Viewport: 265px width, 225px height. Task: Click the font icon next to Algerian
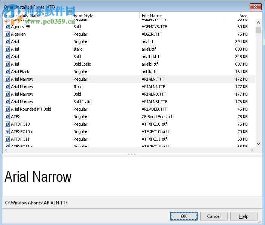[x=7, y=34]
